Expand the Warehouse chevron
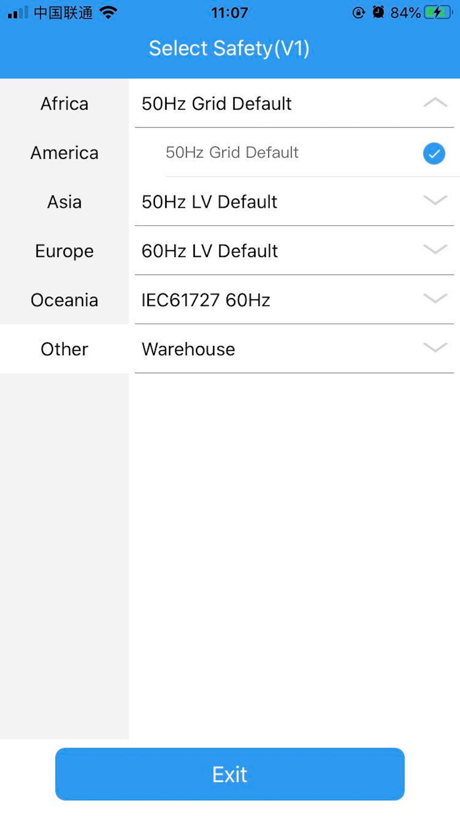Viewport: 460px width, 819px height. pos(435,348)
